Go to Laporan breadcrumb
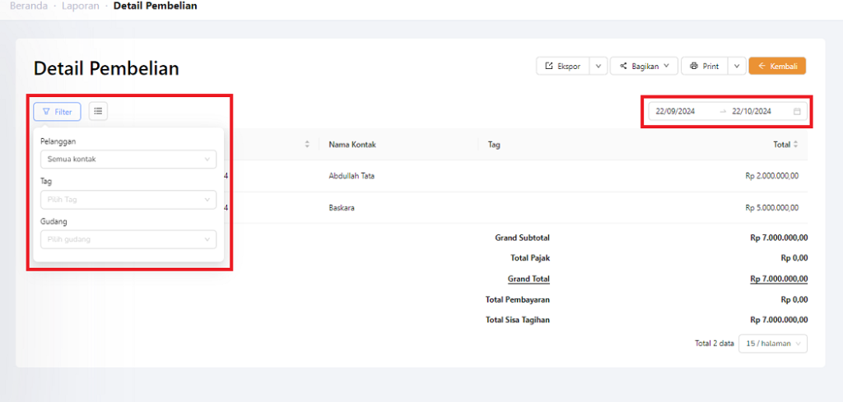This screenshot has height=402, width=843. point(81,6)
